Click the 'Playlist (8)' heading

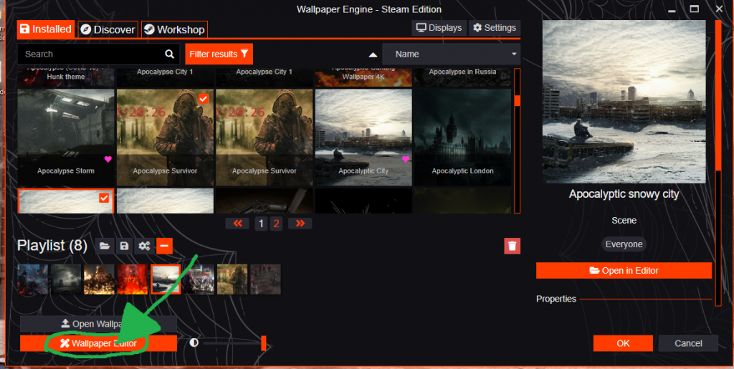point(52,246)
